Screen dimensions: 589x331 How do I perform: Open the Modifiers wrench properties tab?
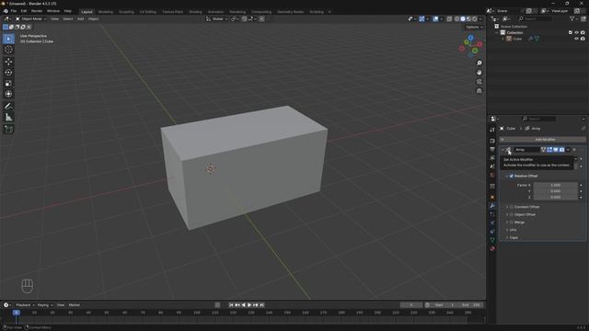pyautogui.click(x=492, y=206)
